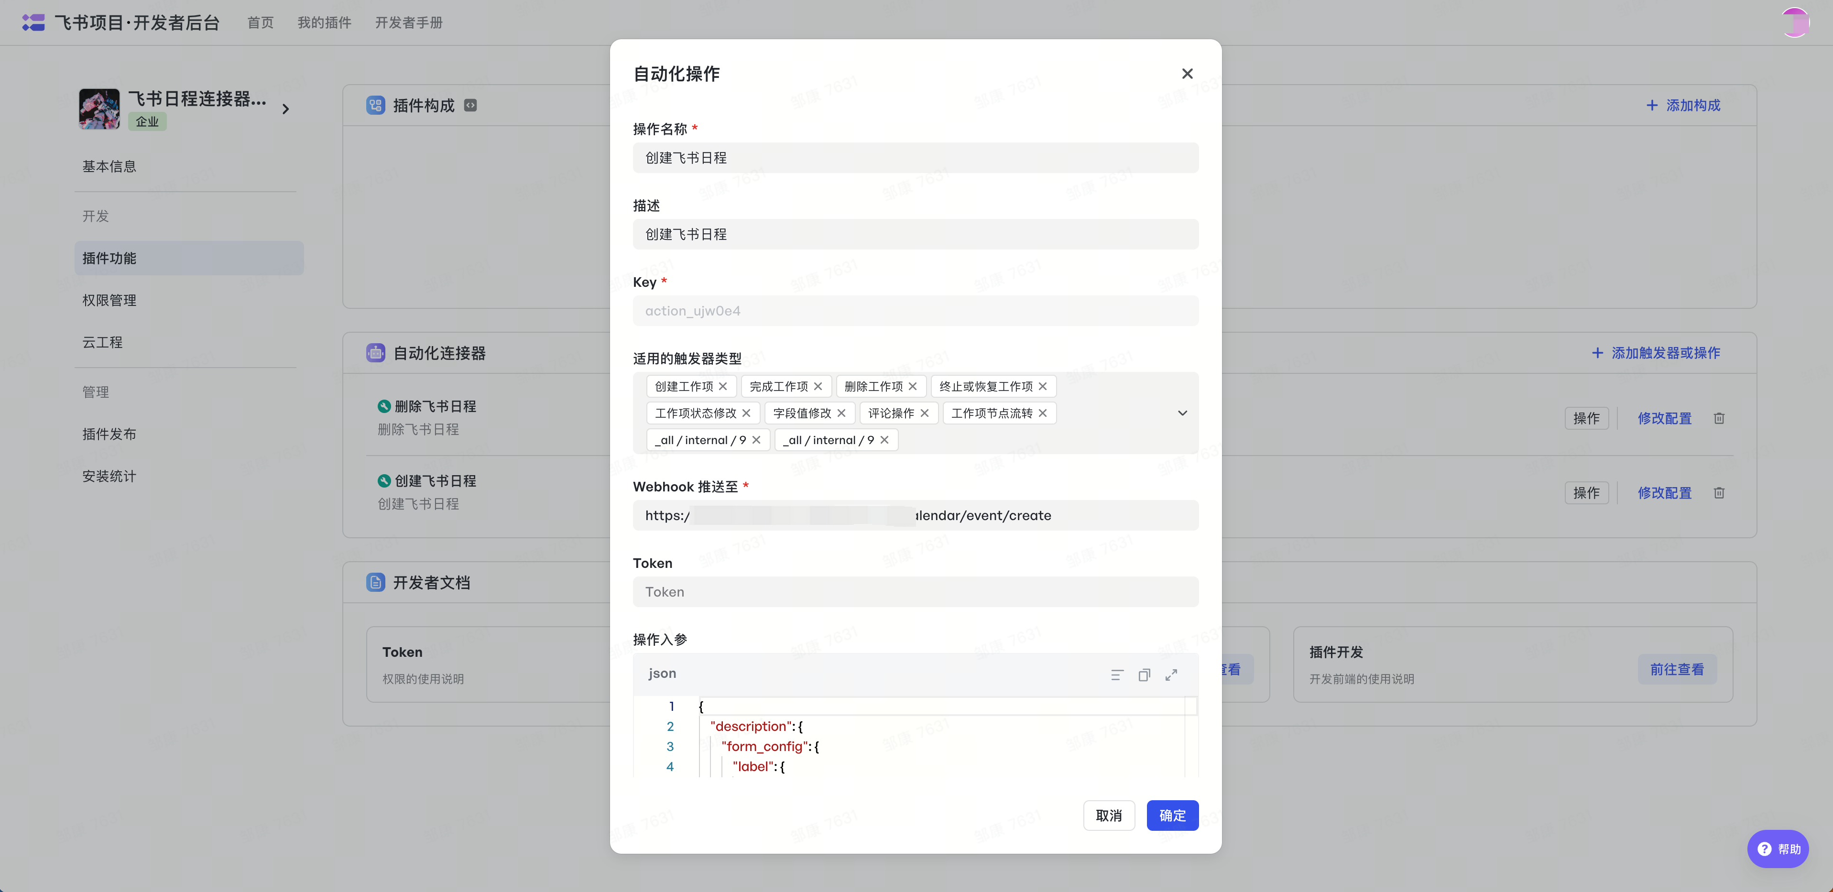Screen dimensions: 1833x892
Task: Click the plus icon of 添加触发器或操作
Action: [x=1597, y=353]
